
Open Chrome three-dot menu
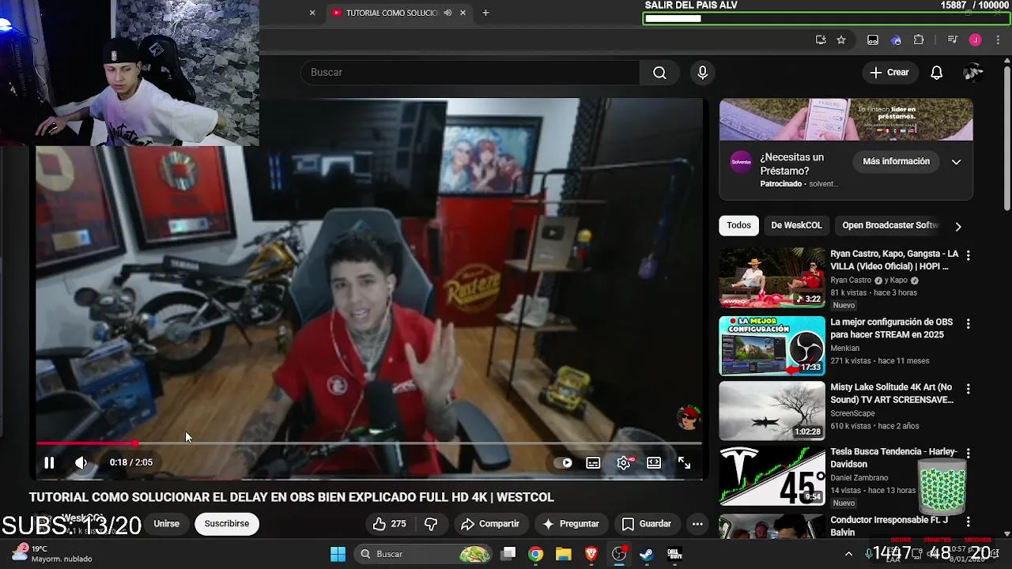click(x=996, y=40)
